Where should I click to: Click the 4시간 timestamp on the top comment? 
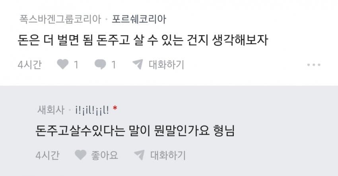(x=29, y=65)
